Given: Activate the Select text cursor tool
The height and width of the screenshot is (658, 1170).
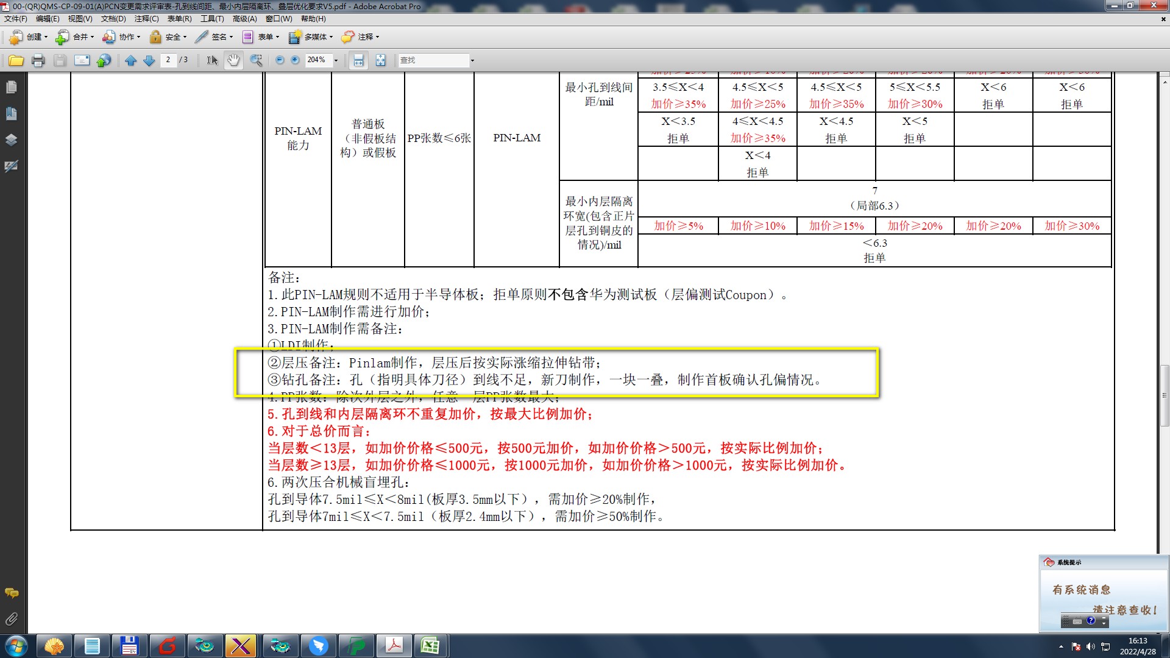Looking at the screenshot, I should (212, 60).
